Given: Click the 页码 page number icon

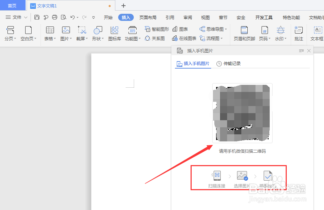Looking at the screenshot, I should click(x=264, y=30).
